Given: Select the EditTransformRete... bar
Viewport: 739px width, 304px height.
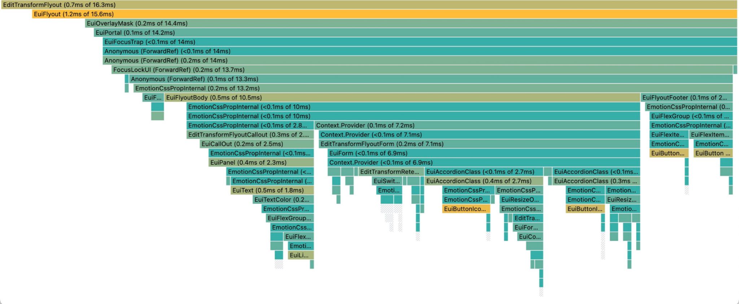Looking at the screenshot, I should pos(391,172).
